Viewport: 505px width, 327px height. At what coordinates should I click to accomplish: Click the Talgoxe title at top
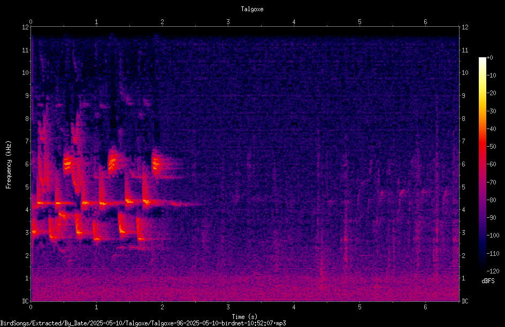(x=252, y=9)
